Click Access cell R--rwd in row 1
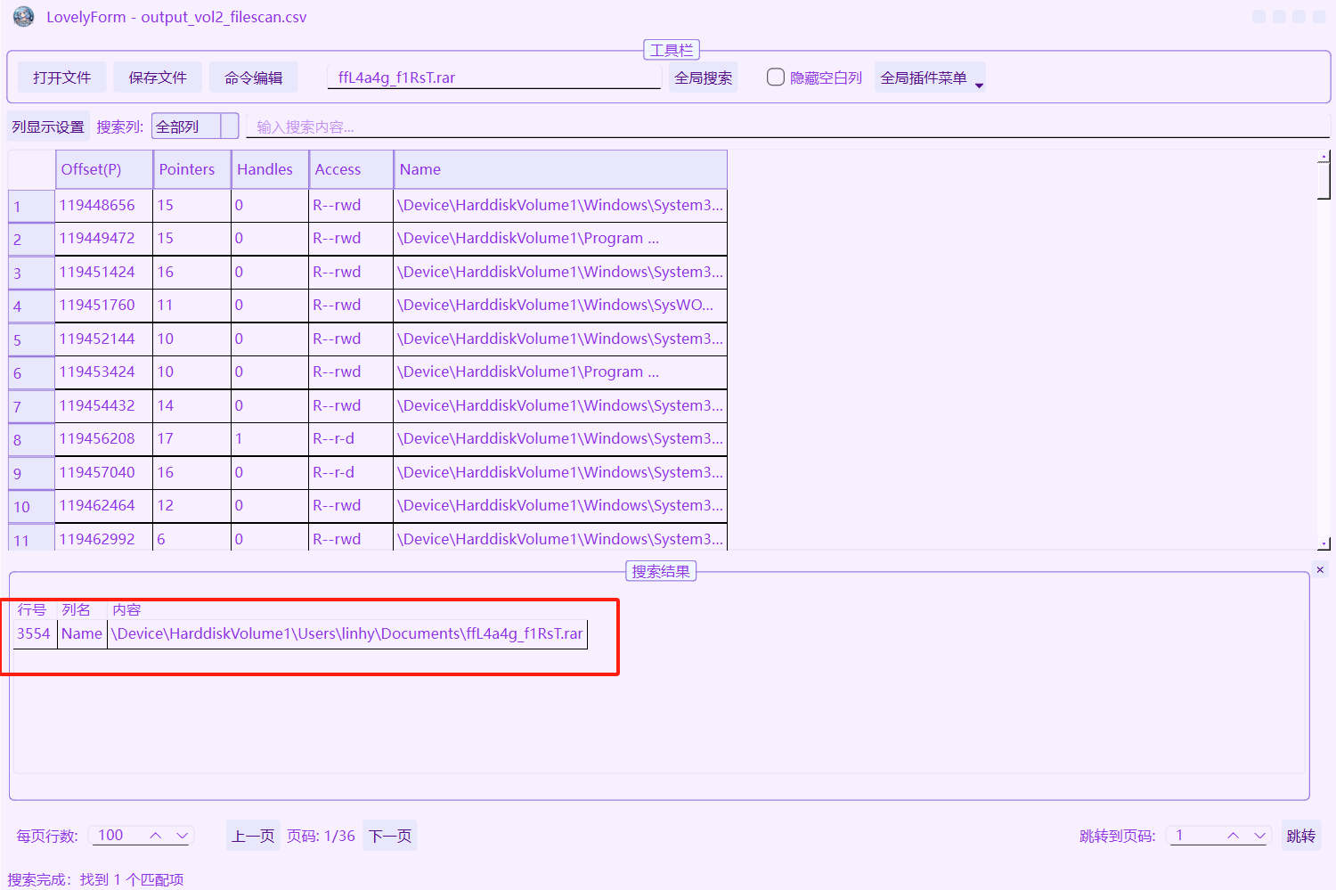 pos(351,205)
